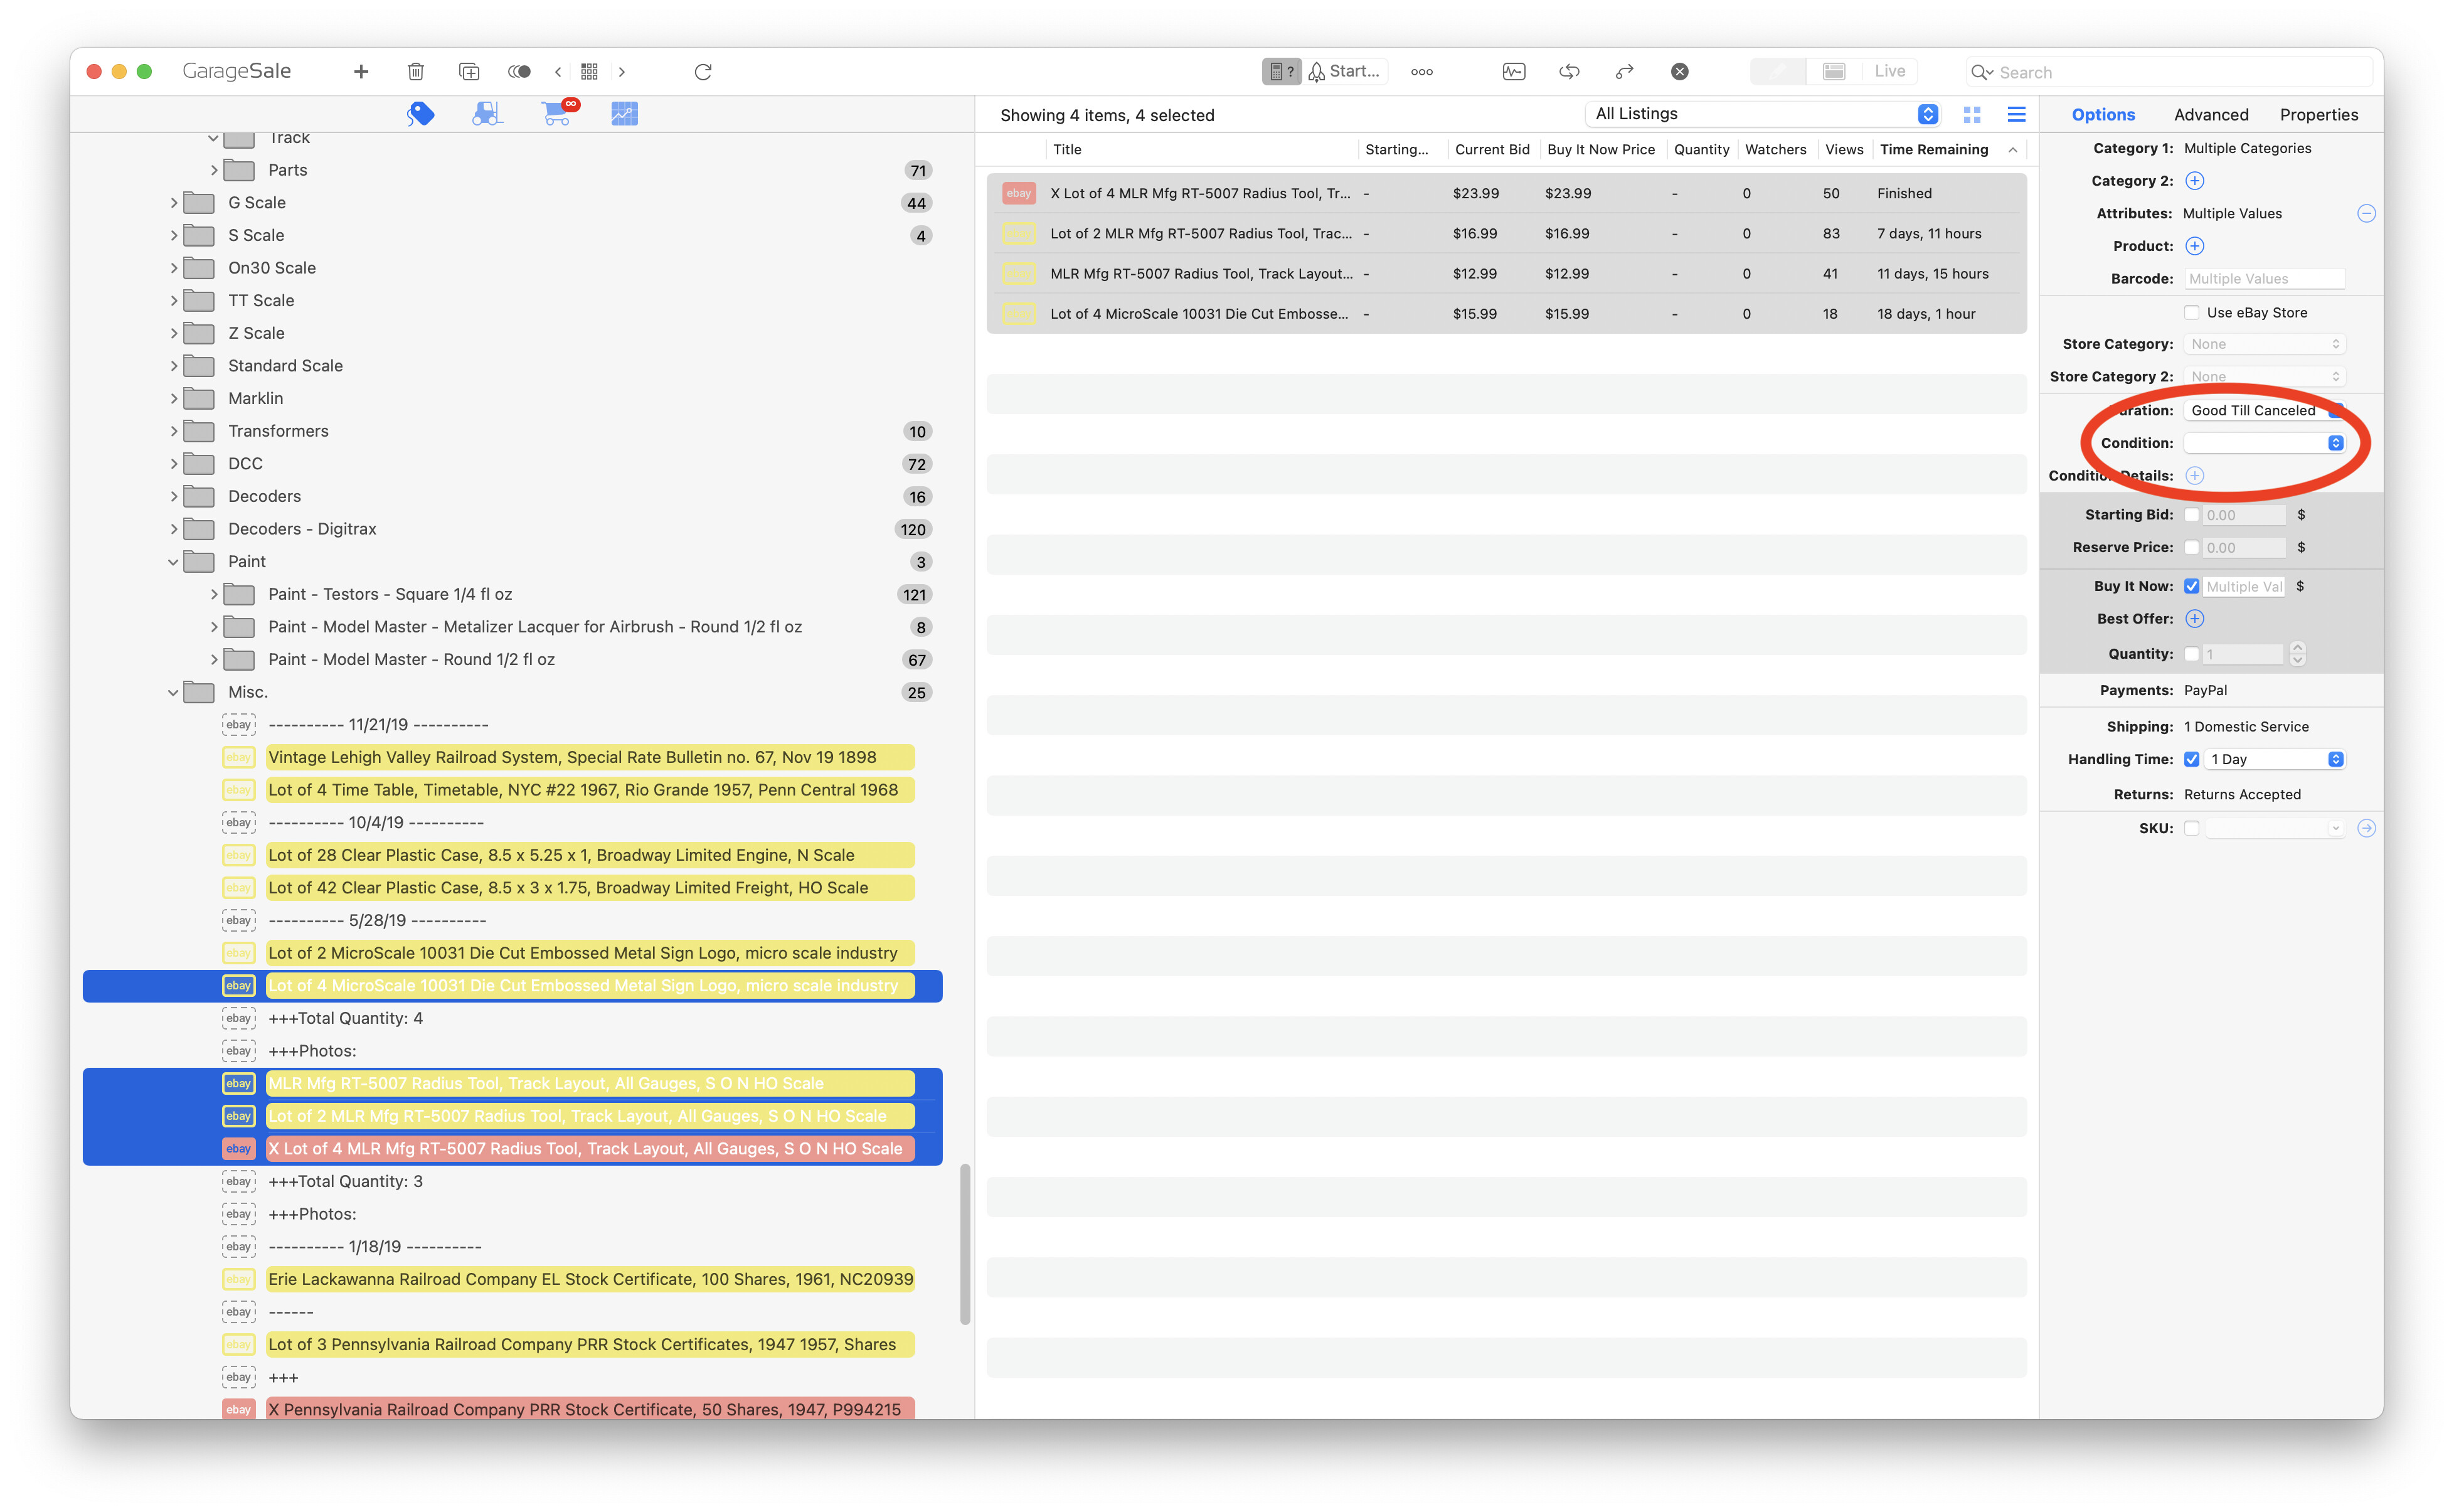This screenshot has width=2454, height=1512.
Task: Open the shopping cart orders section
Action: [x=558, y=113]
